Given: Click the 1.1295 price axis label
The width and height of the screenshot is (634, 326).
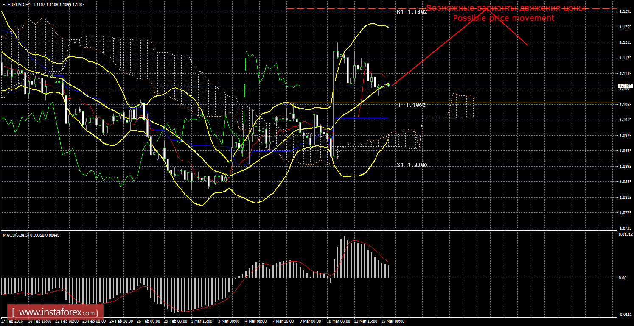Looking at the screenshot, I should pyautogui.click(x=625, y=12).
